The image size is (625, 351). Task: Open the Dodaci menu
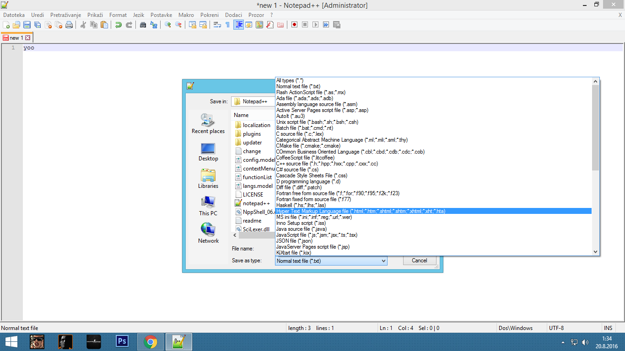pos(234,15)
